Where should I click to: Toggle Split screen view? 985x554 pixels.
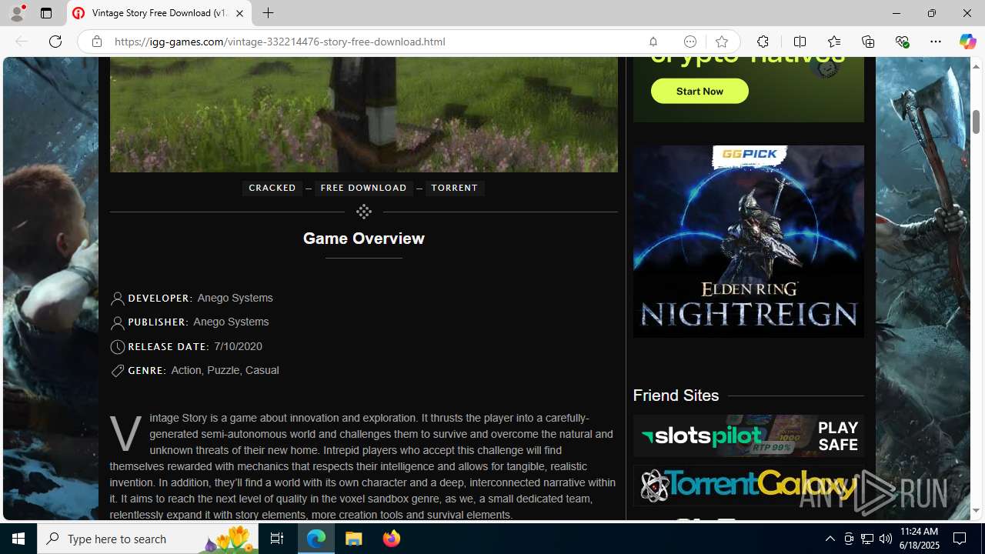tap(800, 42)
